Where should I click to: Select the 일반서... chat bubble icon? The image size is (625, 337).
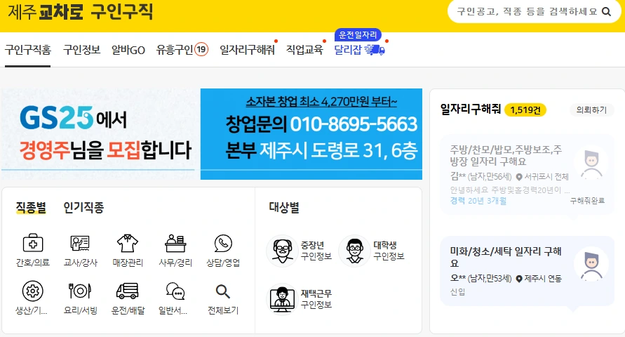point(175,291)
